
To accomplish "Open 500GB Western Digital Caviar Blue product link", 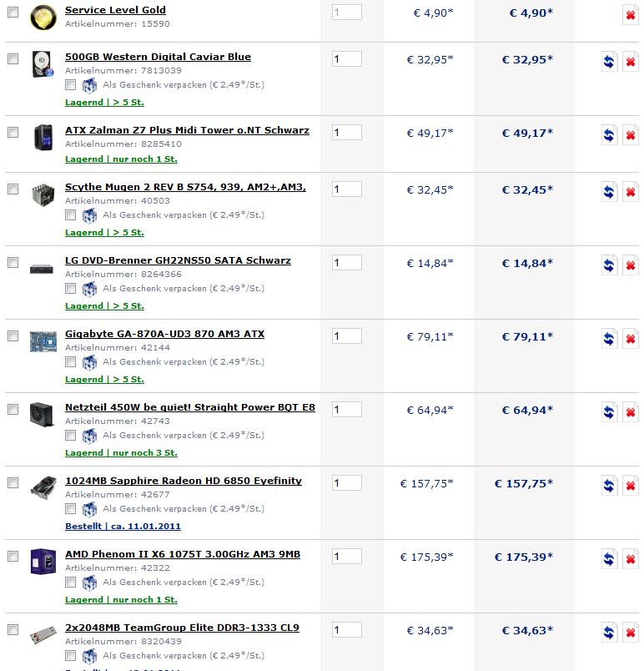I will [158, 57].
